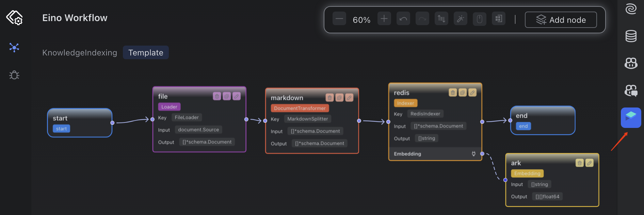
Task: Auto-arrange nodes with the magic wand
Action: [461, 19]
